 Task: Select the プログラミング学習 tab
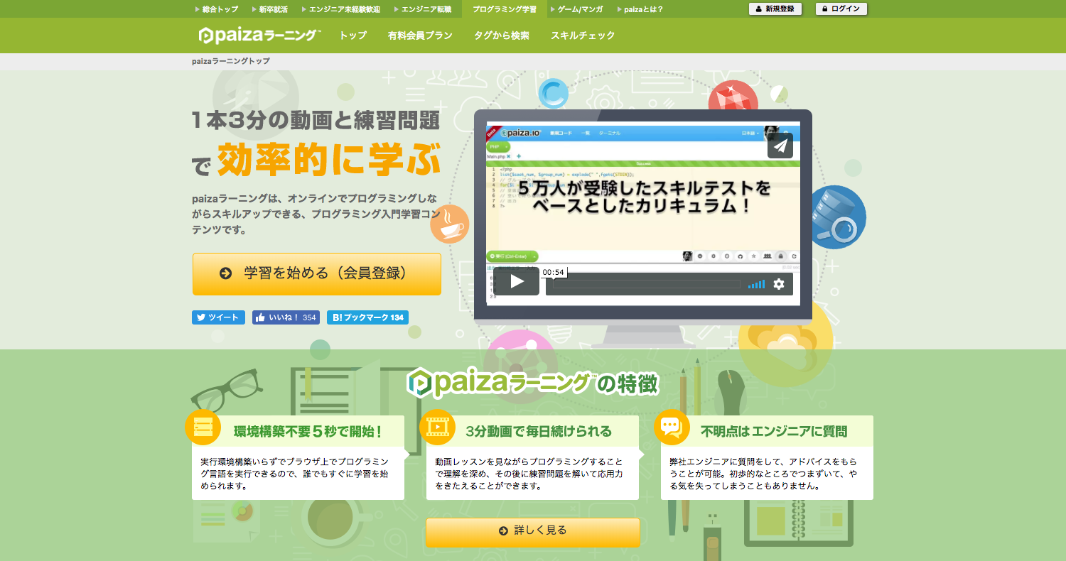point(505,9)
